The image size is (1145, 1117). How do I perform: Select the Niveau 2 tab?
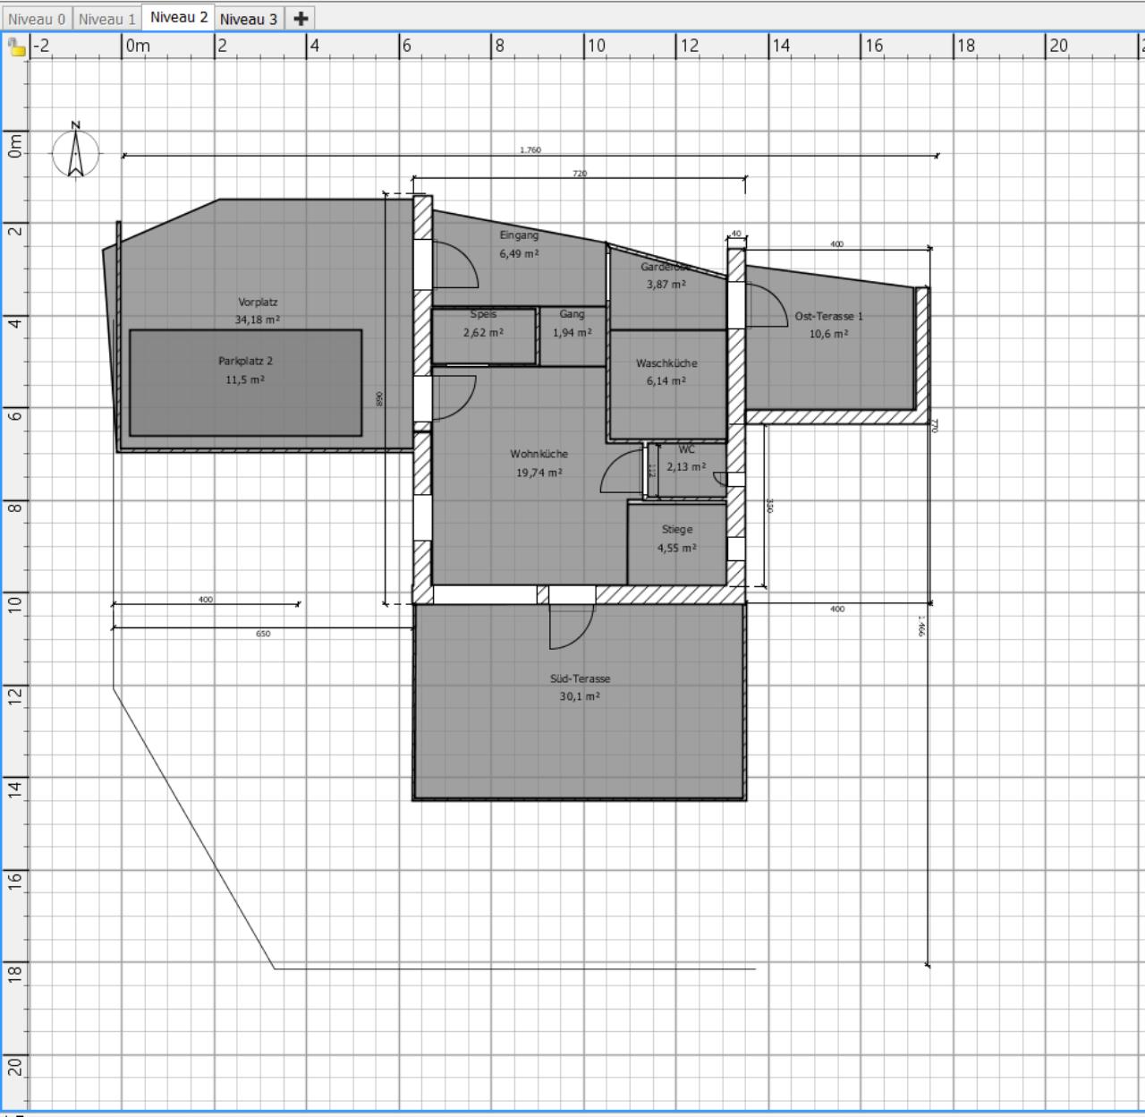pyautogui.click(x=179, y=17)
